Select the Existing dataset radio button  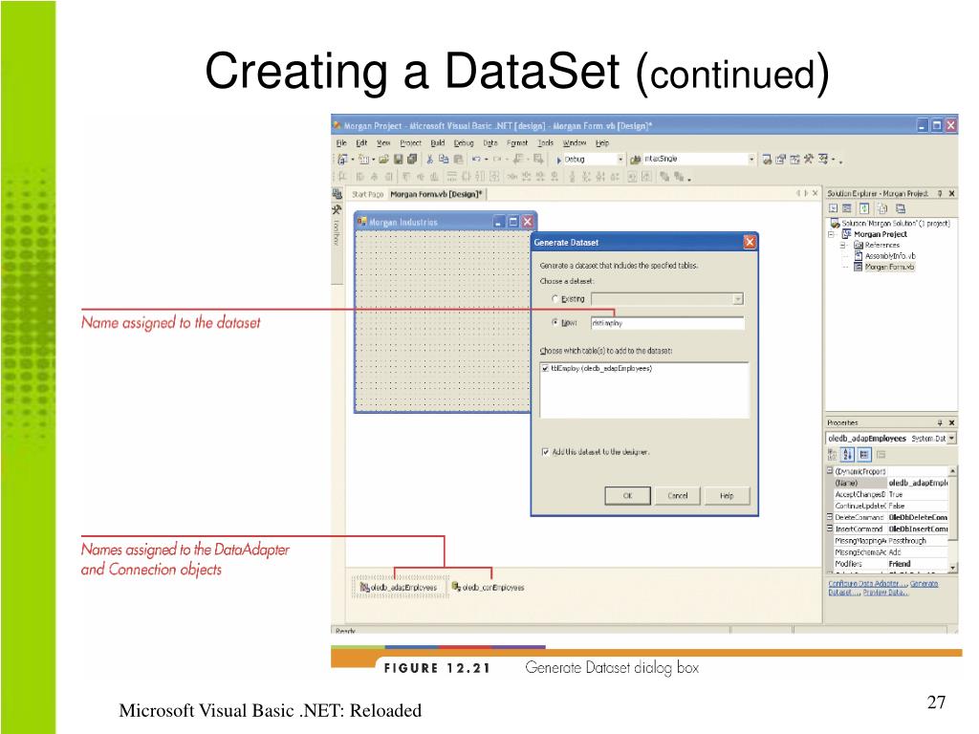click(555, 299)
